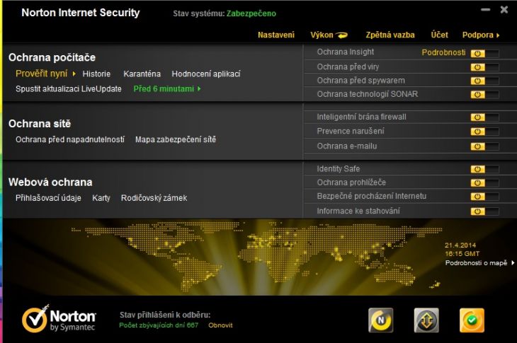Screen dimensions: 517x343
Task: Open Hodnocení aplikací
Action: pyautogui.click(x=206, y=74)
